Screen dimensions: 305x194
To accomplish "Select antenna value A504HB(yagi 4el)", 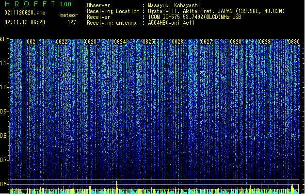I will 171,23.
